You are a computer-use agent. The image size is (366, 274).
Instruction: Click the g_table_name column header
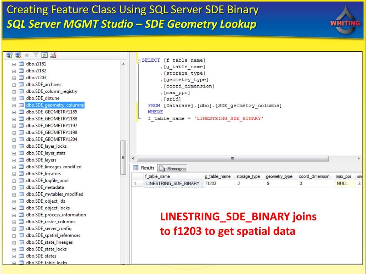[219, 176]
